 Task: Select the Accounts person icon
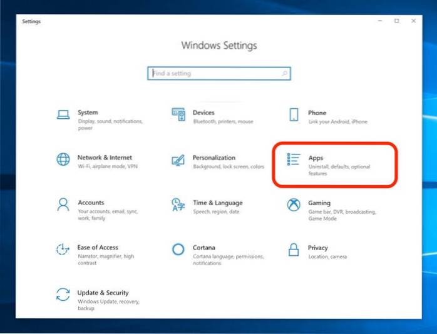tap(63, 205)
